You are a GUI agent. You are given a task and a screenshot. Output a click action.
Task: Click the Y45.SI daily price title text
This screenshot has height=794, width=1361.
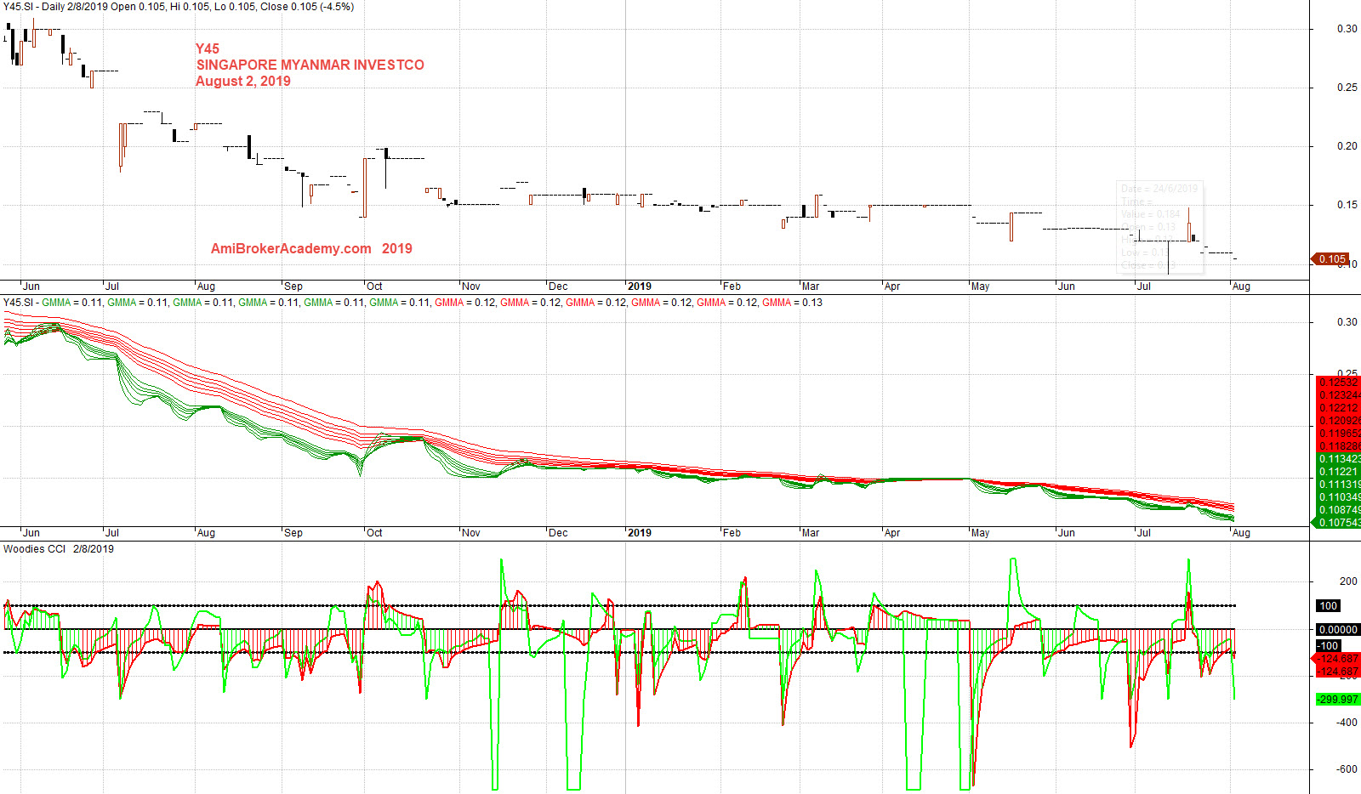(179, 7)
